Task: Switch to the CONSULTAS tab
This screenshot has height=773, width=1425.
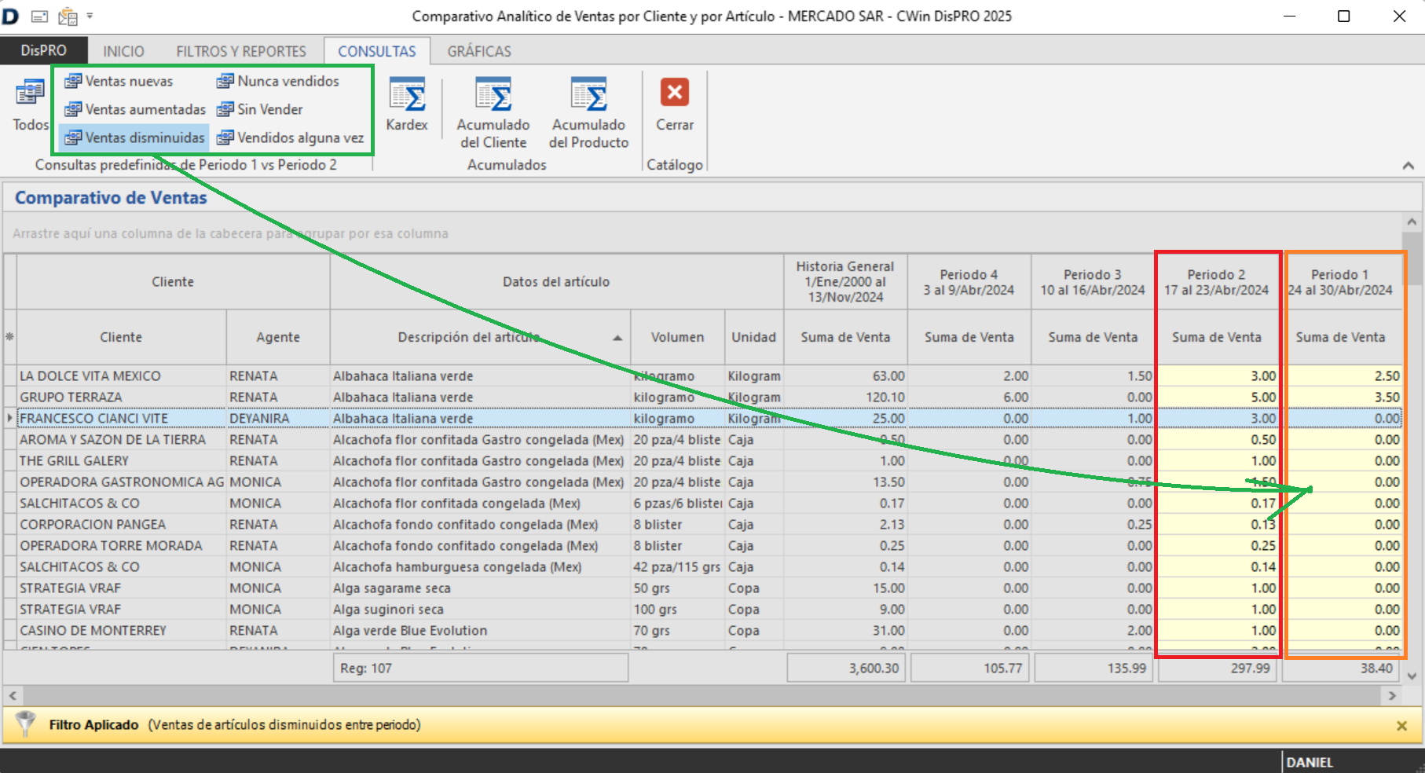Action: click(377, 51)
